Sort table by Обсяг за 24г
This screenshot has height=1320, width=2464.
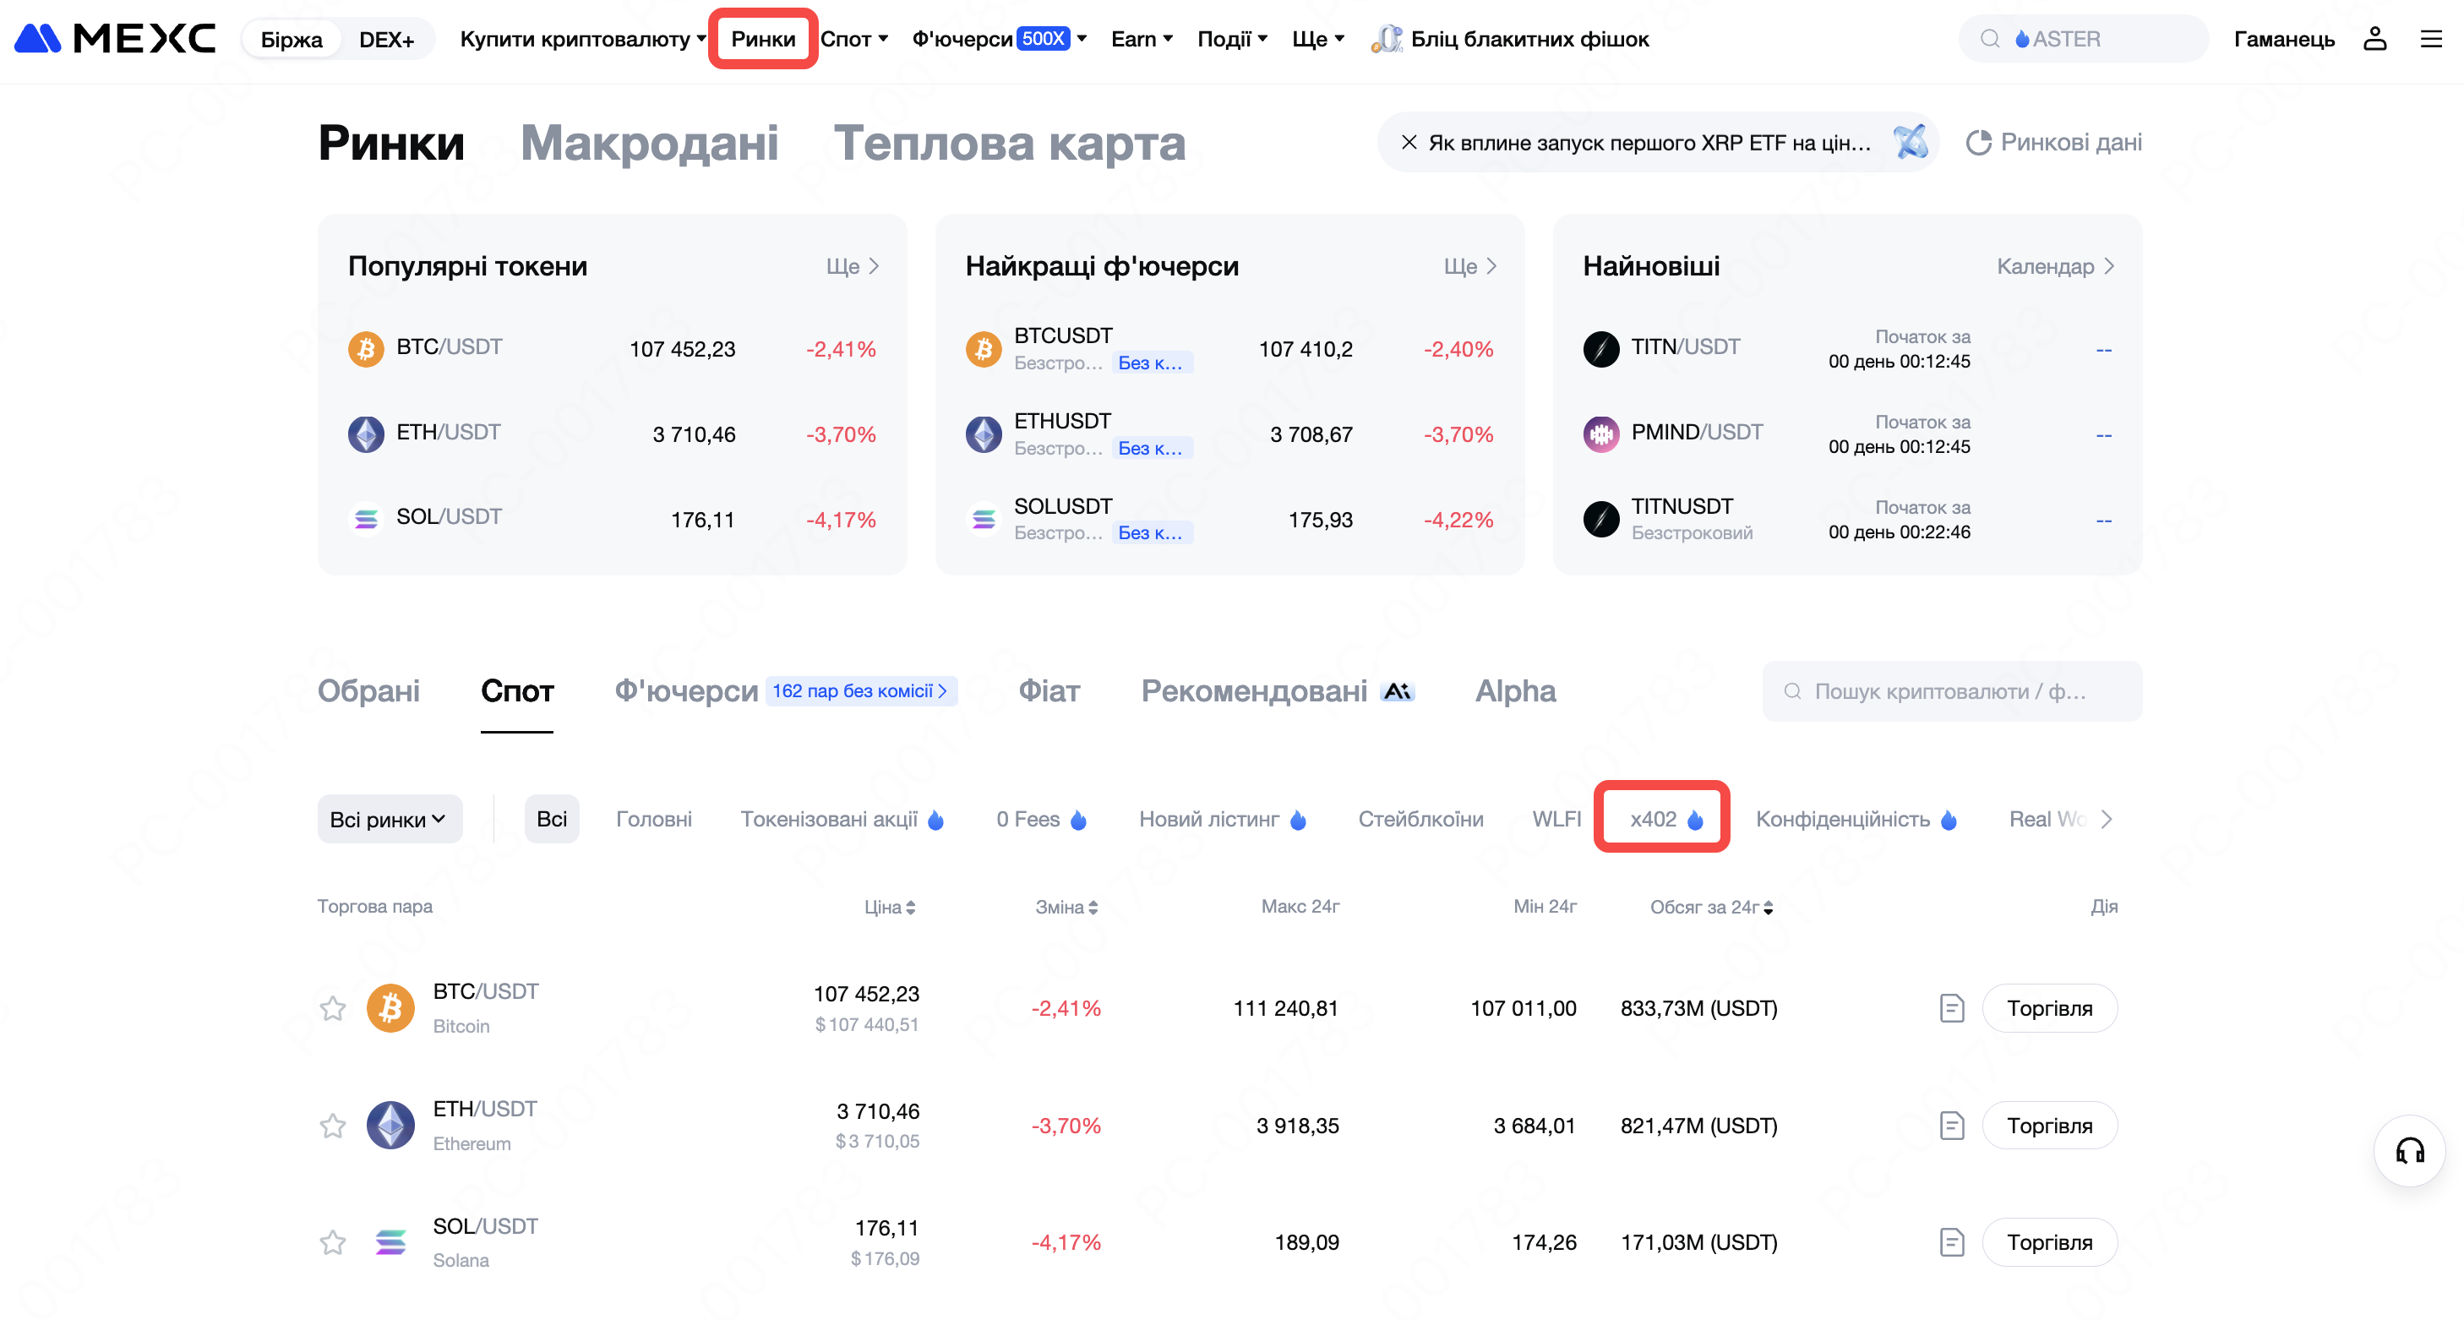[1711, 906]
